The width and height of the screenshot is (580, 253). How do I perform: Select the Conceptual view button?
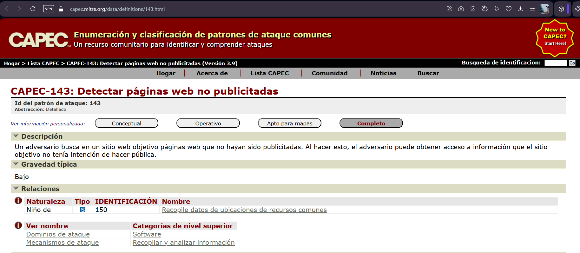(x=127, y=123)
